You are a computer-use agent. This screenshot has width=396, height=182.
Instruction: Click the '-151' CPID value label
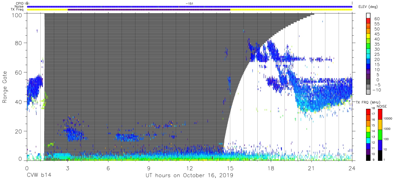pos(190,3)
